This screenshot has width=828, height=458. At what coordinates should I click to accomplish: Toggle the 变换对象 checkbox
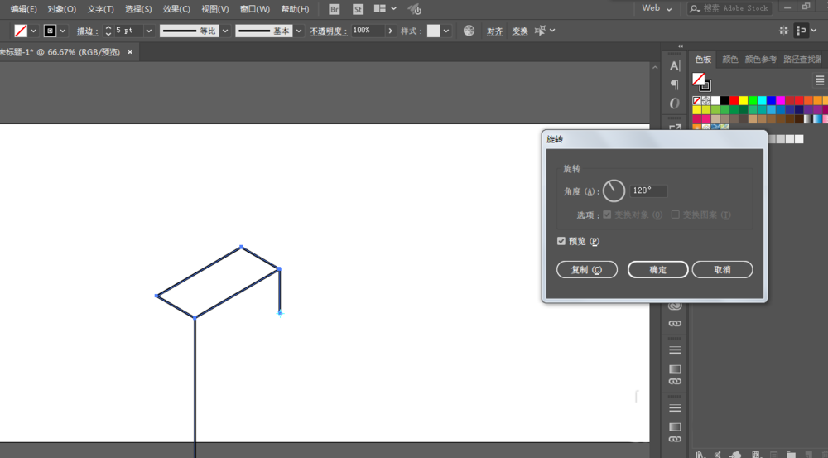(x=607, y=215)
